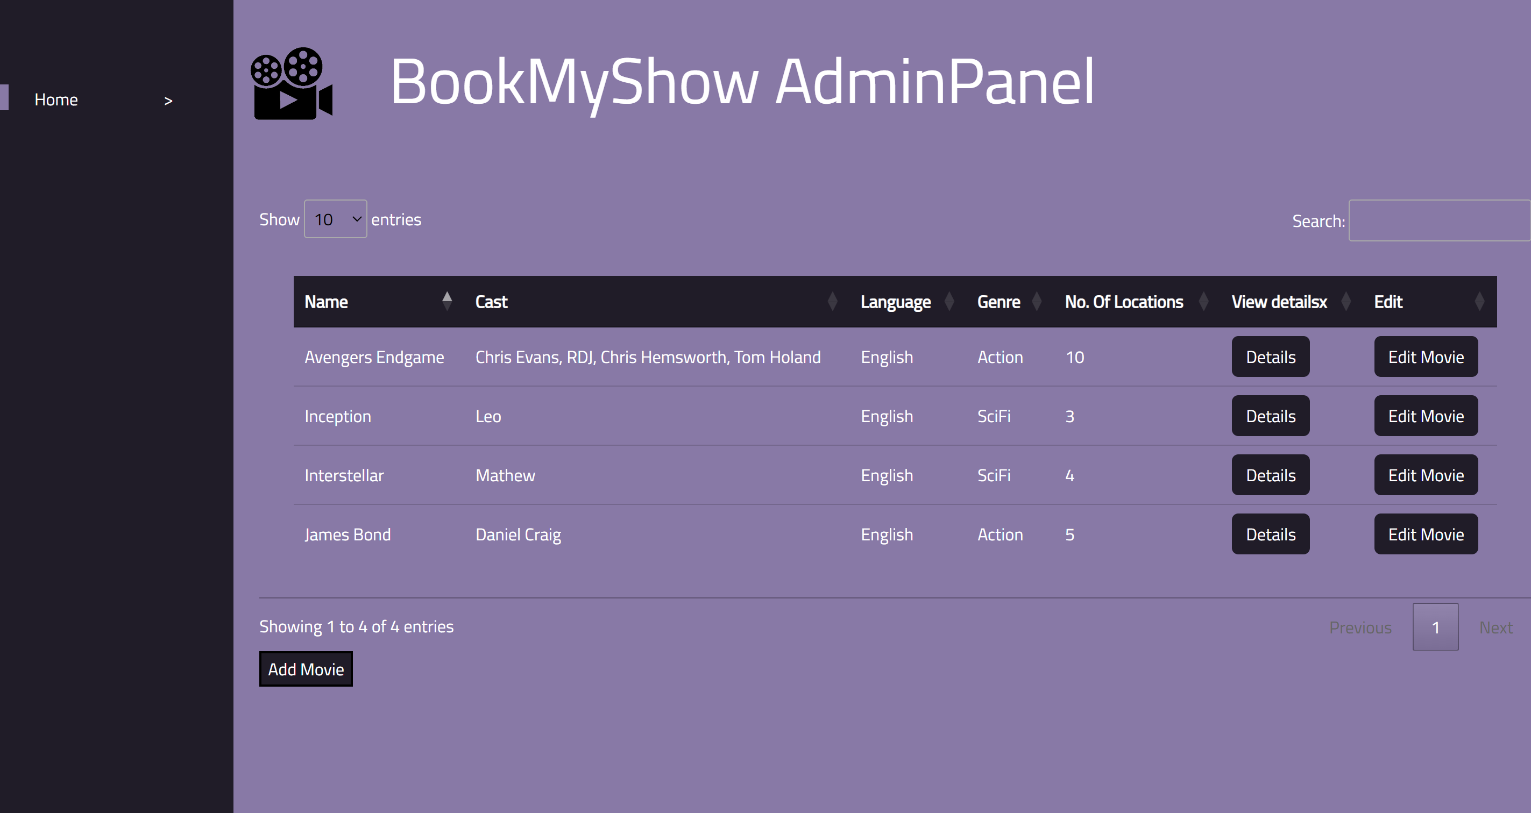Click the sort icon on No. Of Locations column

click(x=1204, y=301)
